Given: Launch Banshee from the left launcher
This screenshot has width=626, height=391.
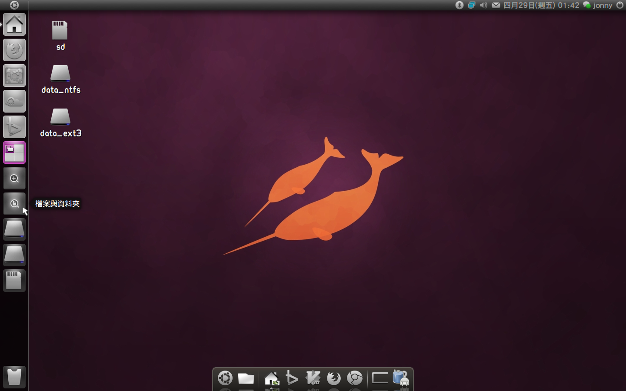Looking at the screenshot, I should point(14,127).
